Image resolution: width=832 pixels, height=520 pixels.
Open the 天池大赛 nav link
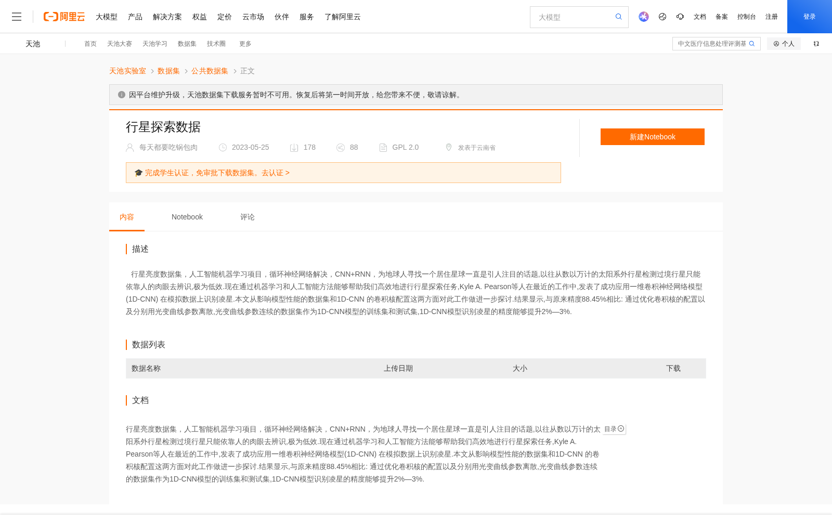tap(120, 44)
